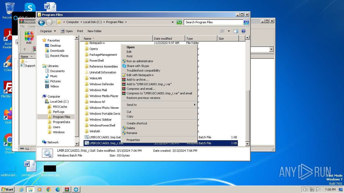Expand the address bar history dropdown

click(173, 22)
